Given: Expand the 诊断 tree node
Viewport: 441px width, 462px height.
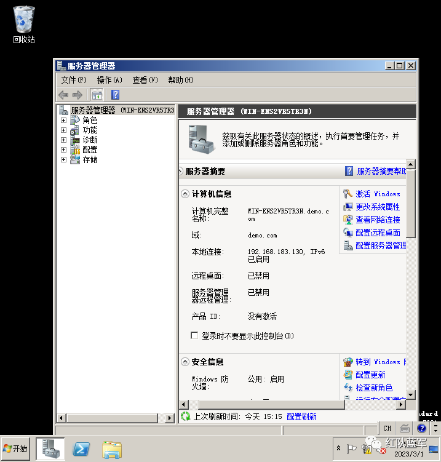Looking at the screenshot, I should pos(63,140).
